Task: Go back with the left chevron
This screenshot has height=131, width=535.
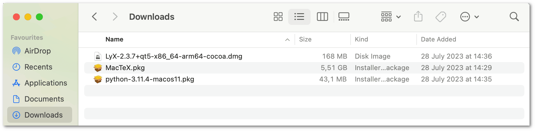Action: [x=95, y=17]
